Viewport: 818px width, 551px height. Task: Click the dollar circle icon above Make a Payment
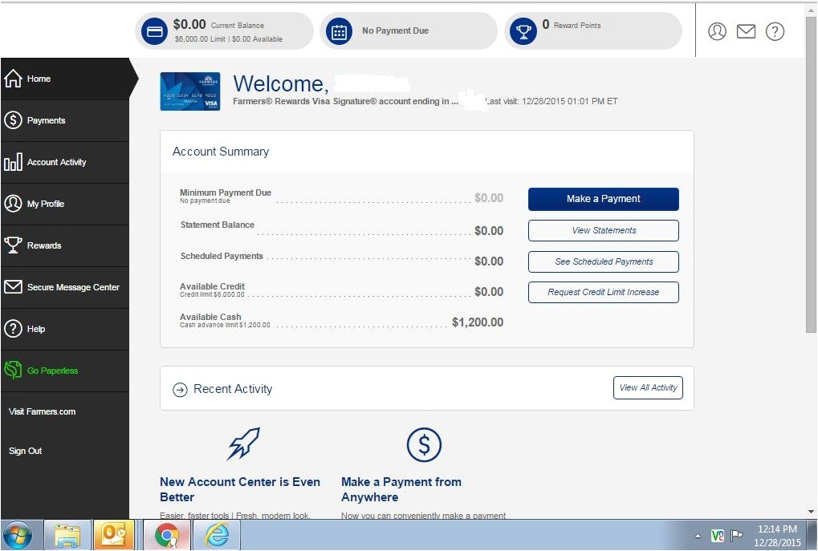424,445
